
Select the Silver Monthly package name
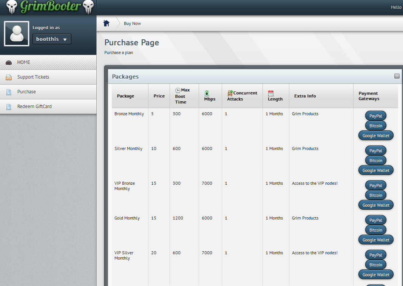tap(128, 148)
